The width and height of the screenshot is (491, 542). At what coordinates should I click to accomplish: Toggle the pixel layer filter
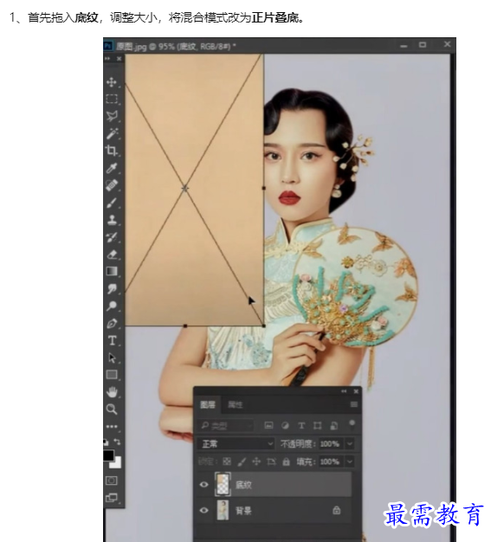click(x=268, y=425)
